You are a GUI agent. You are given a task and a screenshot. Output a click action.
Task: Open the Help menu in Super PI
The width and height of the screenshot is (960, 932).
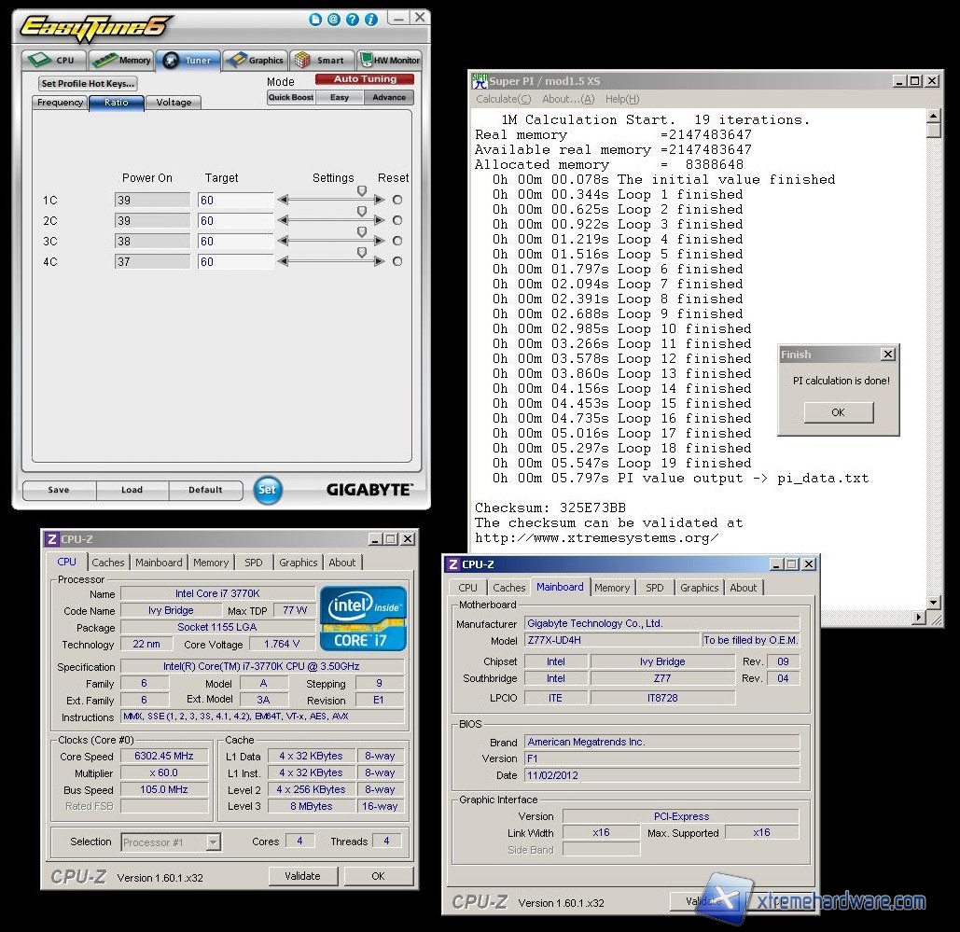click(x=622, y=99)
